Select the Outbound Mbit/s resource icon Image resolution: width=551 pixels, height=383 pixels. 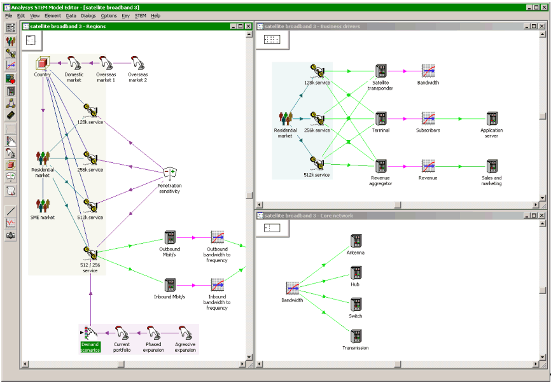tap(170, 238)
